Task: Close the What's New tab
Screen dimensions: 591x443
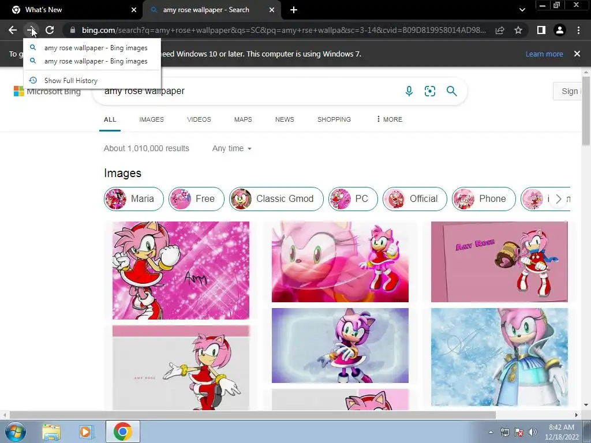Action: [x=134, y=10]
